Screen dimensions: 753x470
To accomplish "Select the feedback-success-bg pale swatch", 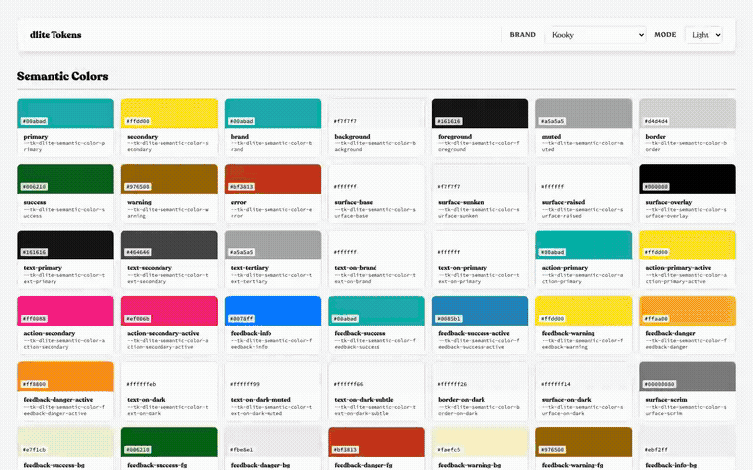I will click(65, 441).
